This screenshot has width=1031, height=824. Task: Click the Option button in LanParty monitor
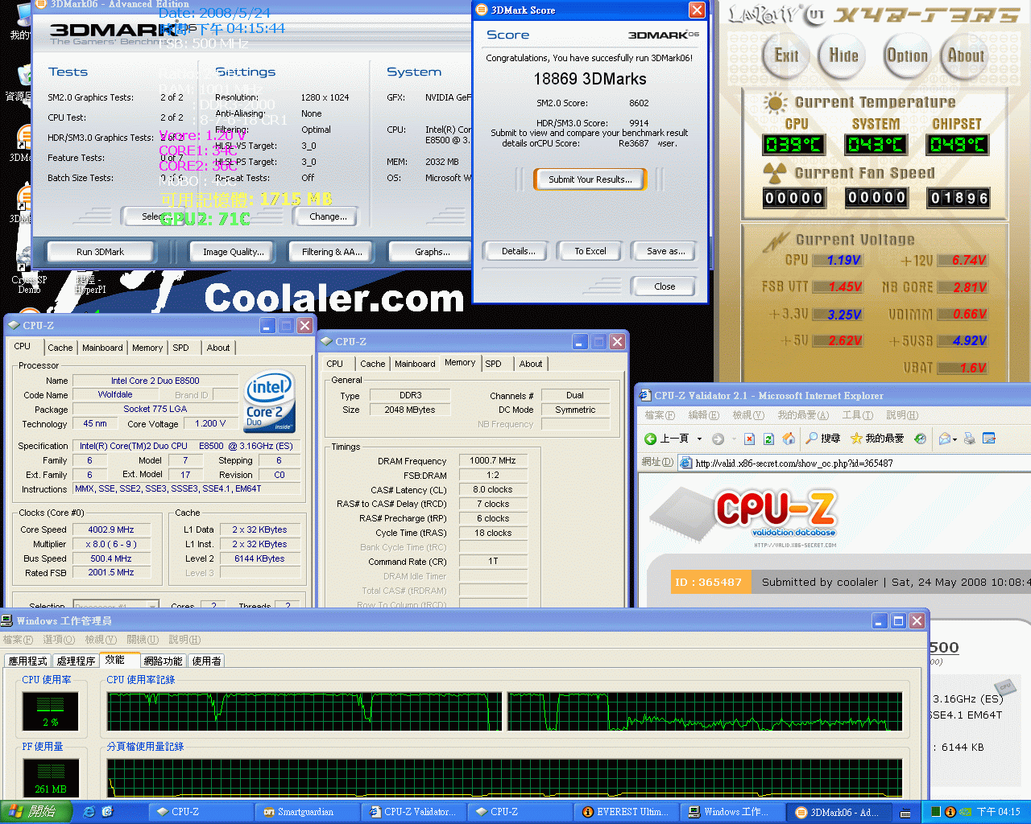pos(907,56)
